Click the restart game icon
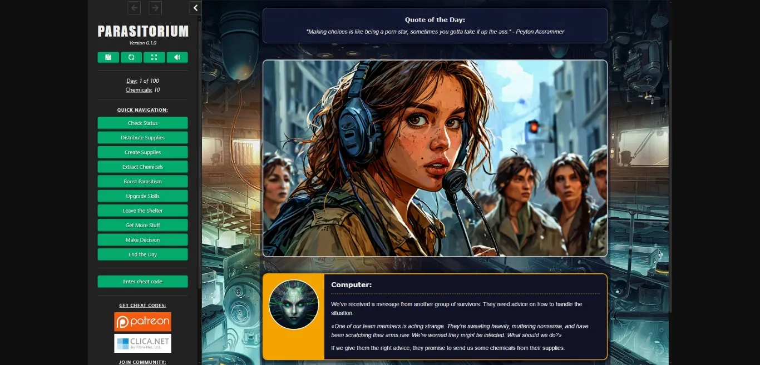This screenshot has width=760, height=365. (131, 57)
